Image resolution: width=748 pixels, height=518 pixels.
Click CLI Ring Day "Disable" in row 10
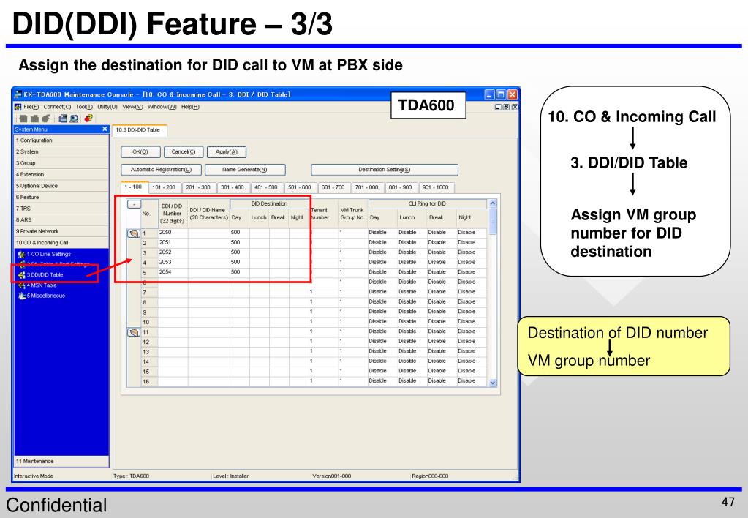click(382, 322)
